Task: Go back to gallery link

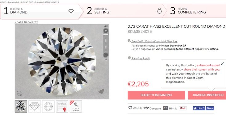Action: coord(26,22)
